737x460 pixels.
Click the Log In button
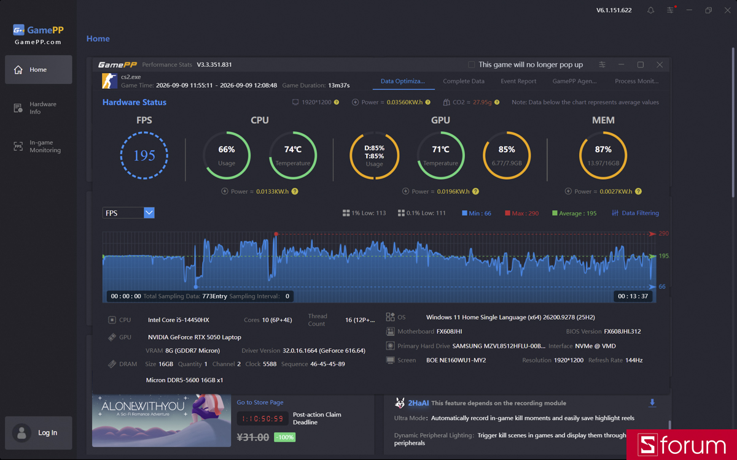point(38,433)
